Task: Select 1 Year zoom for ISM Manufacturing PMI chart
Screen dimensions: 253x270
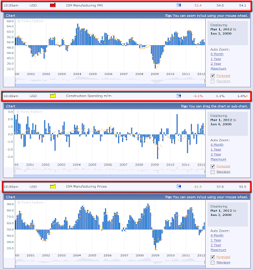Action: click(x=216, y=59)
